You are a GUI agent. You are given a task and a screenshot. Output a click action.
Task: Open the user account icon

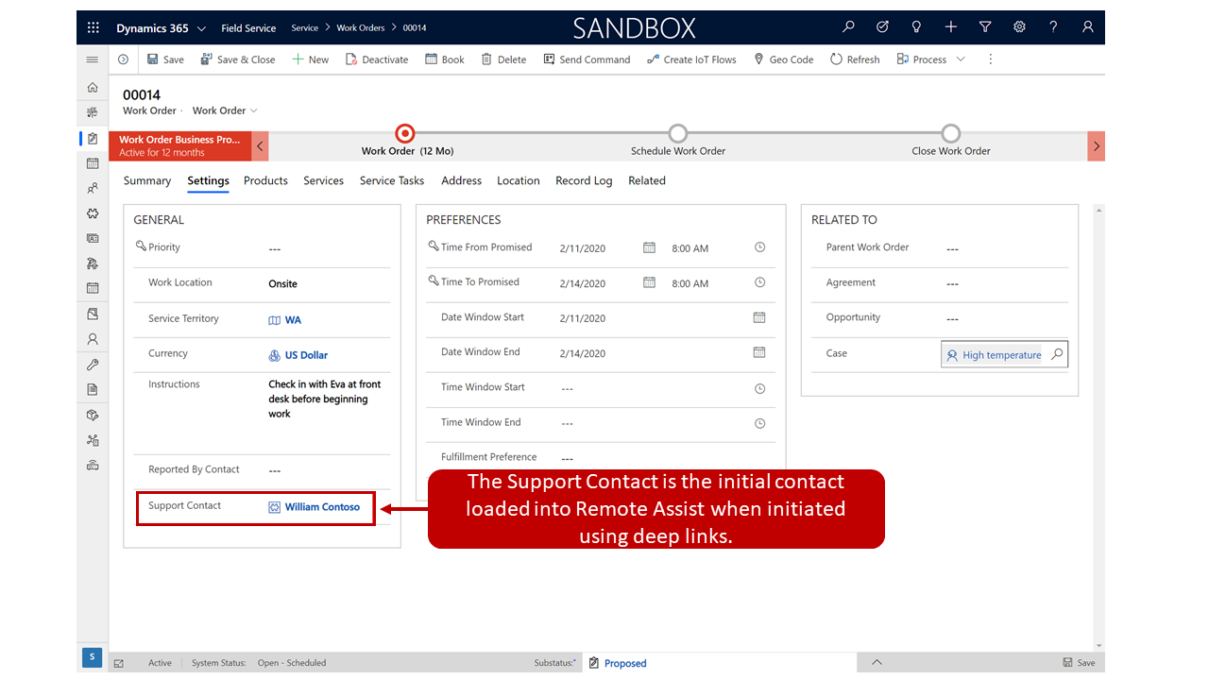click(x=1088, y=27)
